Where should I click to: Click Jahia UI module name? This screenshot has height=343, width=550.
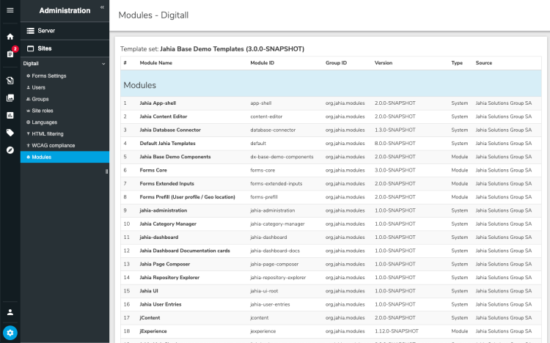(x=149, y=291)
